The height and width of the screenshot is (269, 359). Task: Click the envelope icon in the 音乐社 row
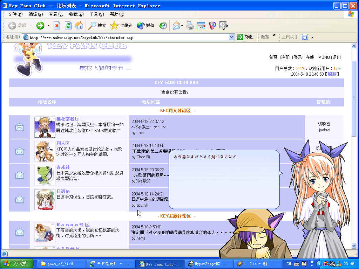pyautogui.click(x=20, y=175)
